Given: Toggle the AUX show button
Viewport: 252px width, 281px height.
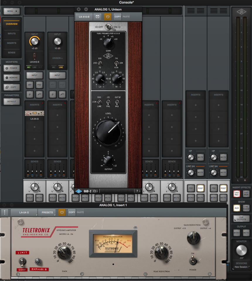Looking at the screenshot, I should coord(237,208).
